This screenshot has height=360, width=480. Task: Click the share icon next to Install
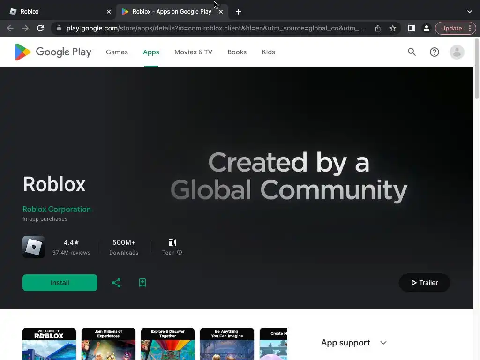tap(116, 283)
